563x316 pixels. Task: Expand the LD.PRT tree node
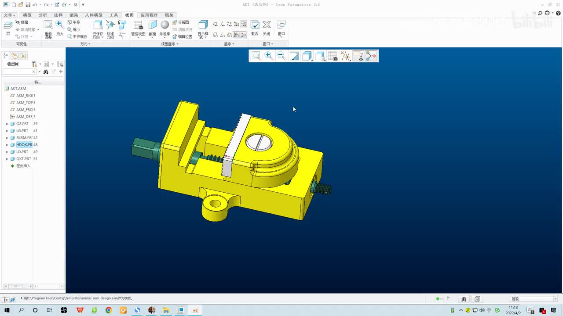click(x=7, y=152)
